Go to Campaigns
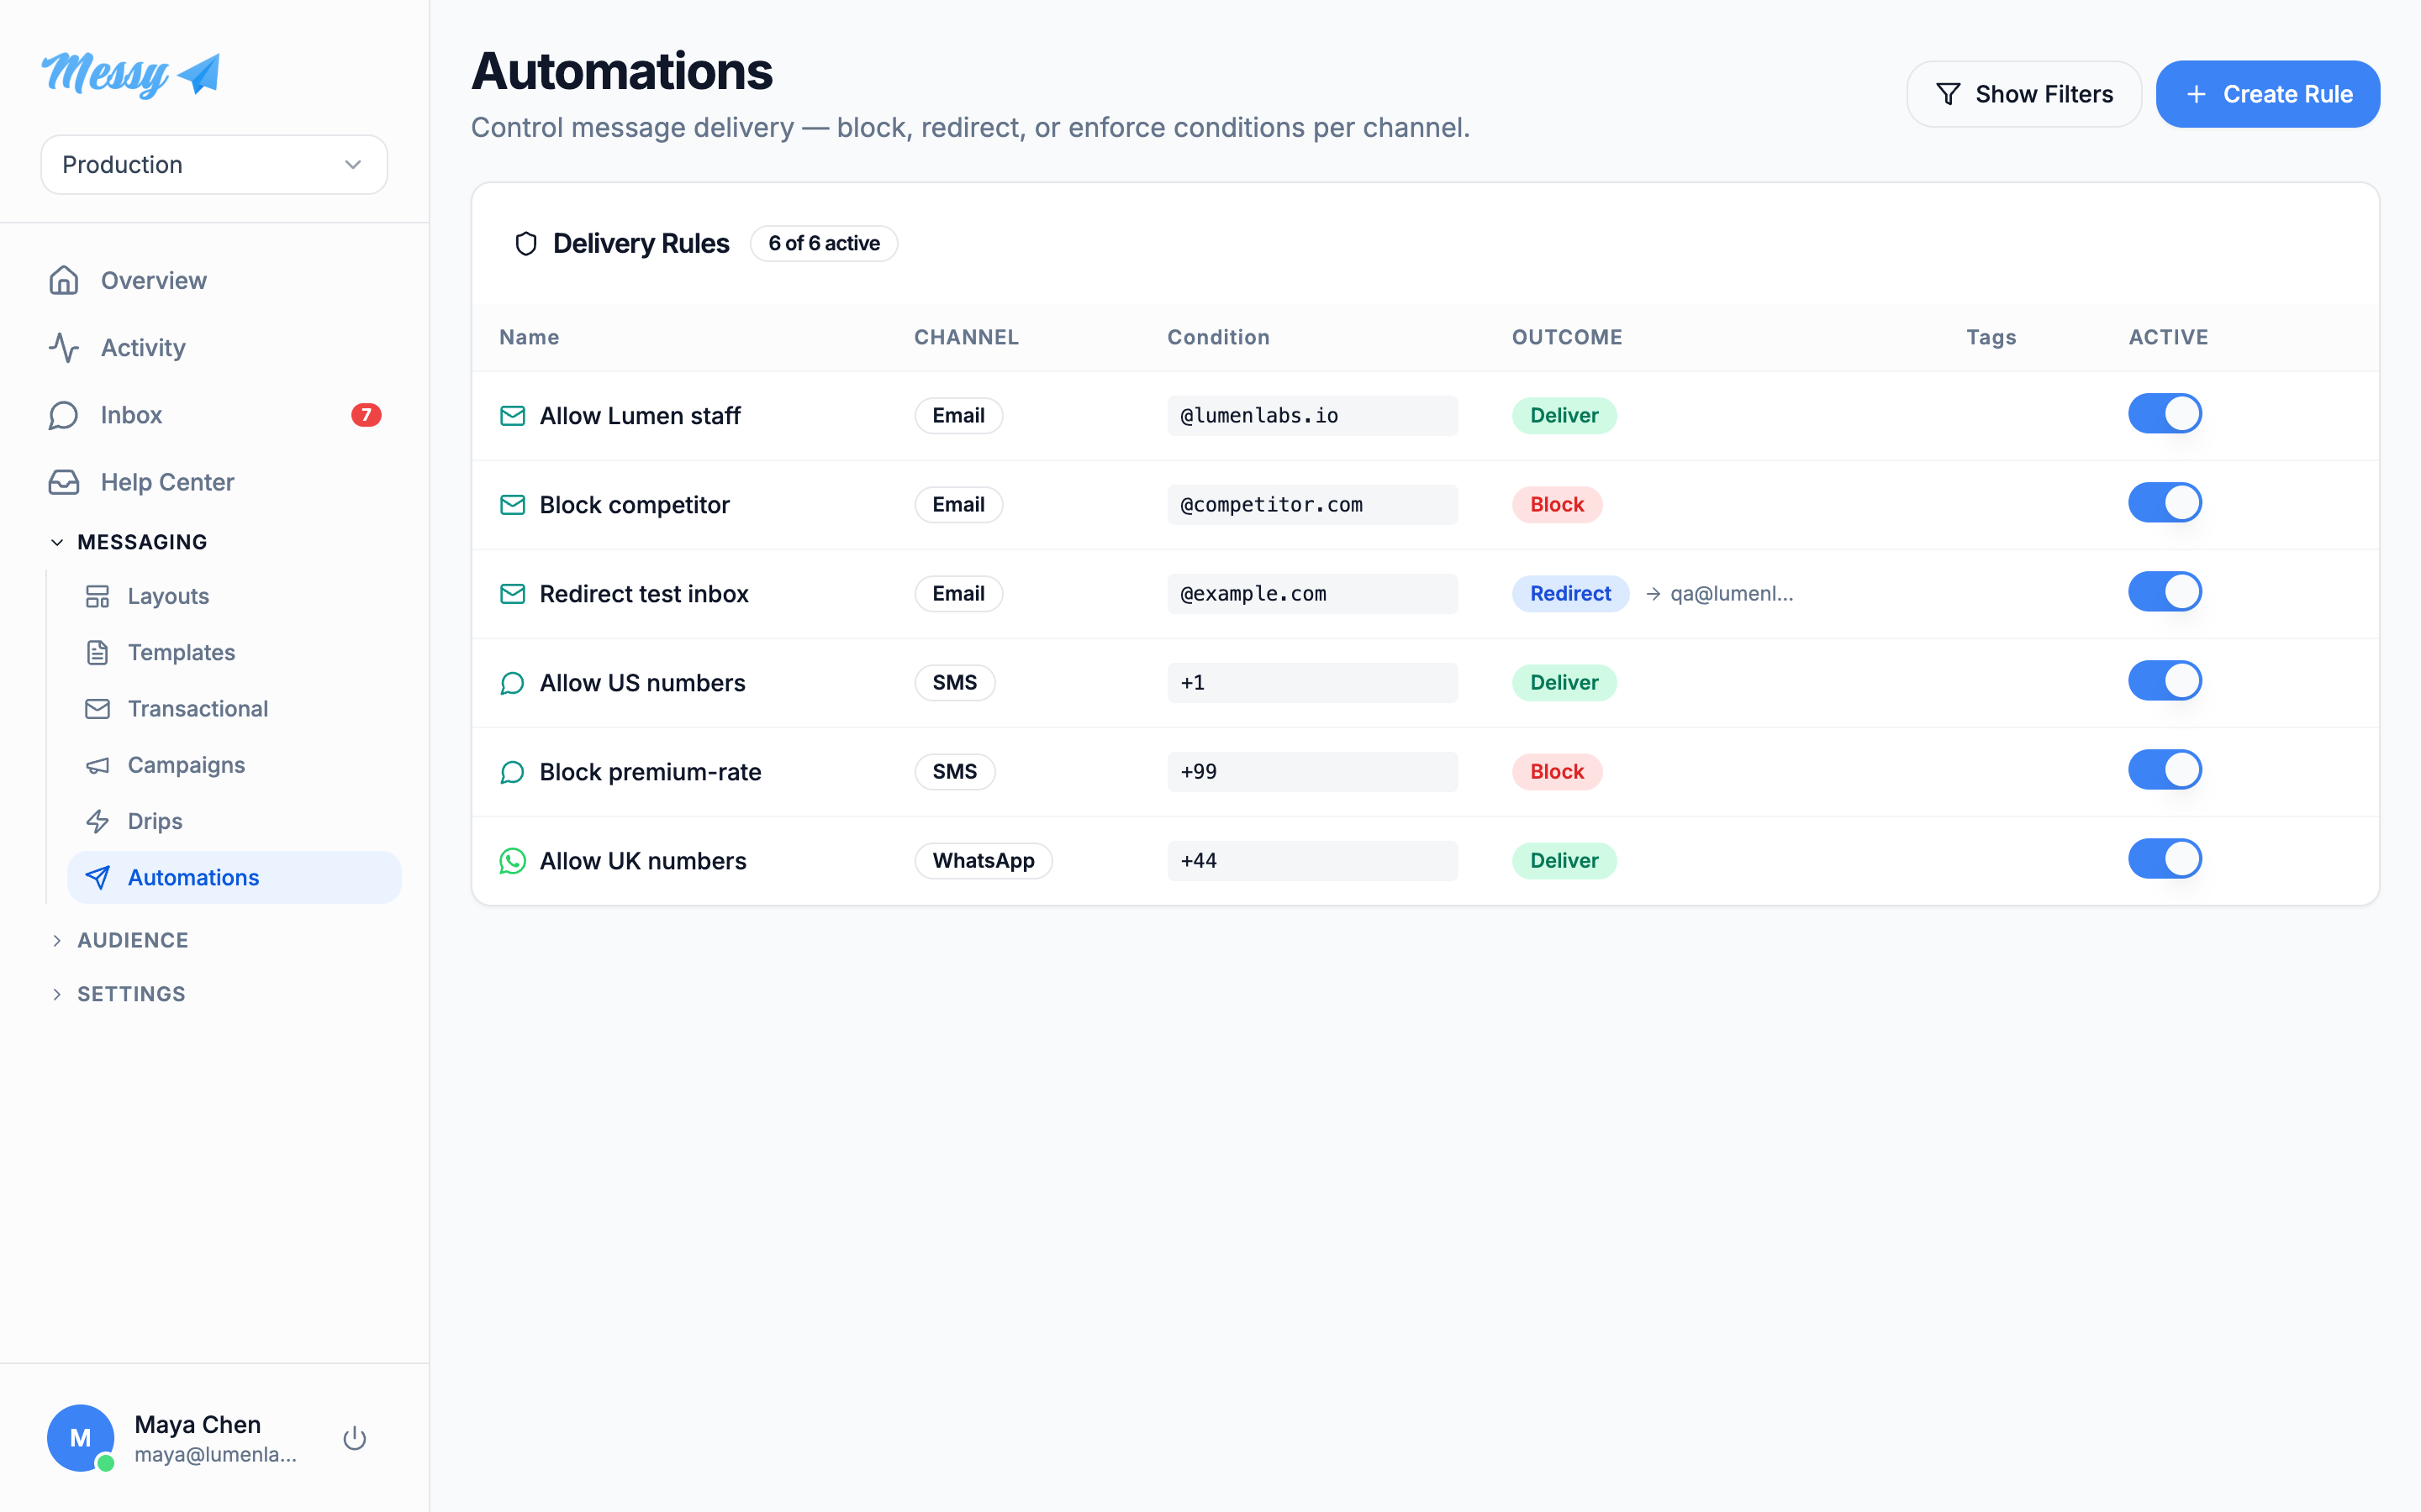This screenshot has width=2421, height=1512. [x=234, y=765]
